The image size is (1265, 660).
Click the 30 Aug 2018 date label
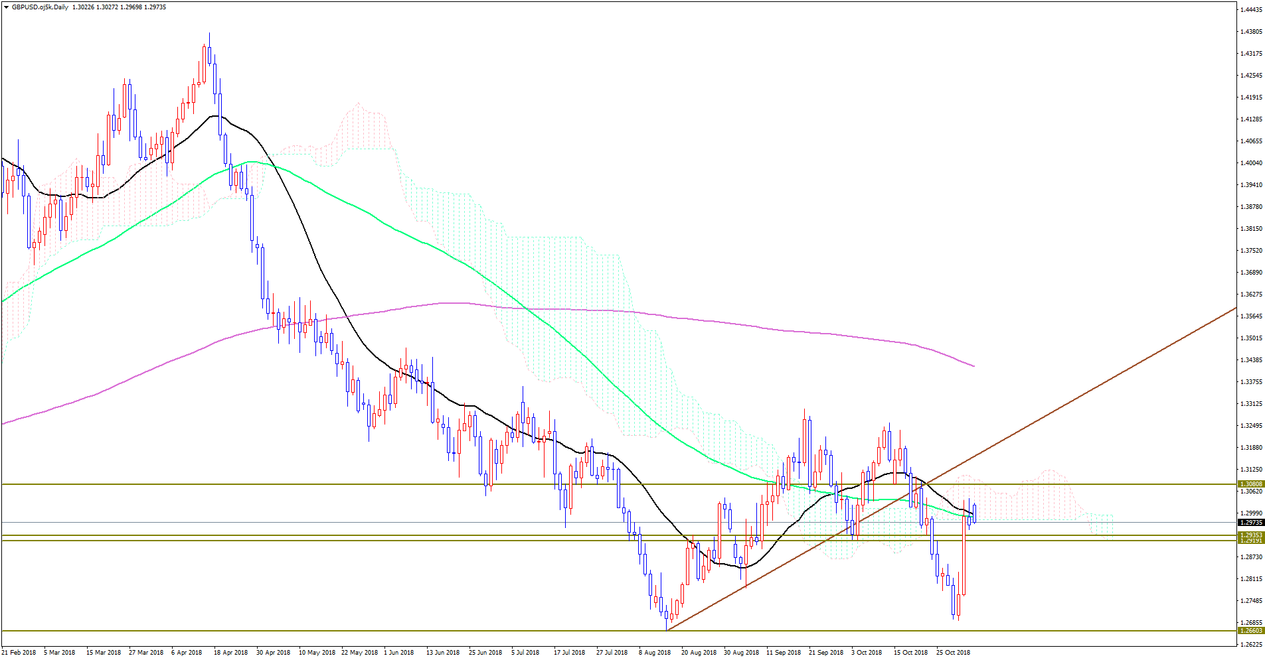pos(742,652)
